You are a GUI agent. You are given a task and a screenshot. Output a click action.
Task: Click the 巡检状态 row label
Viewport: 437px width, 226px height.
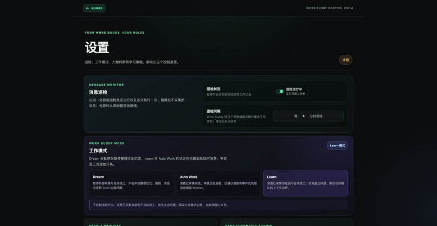point(214,89)
